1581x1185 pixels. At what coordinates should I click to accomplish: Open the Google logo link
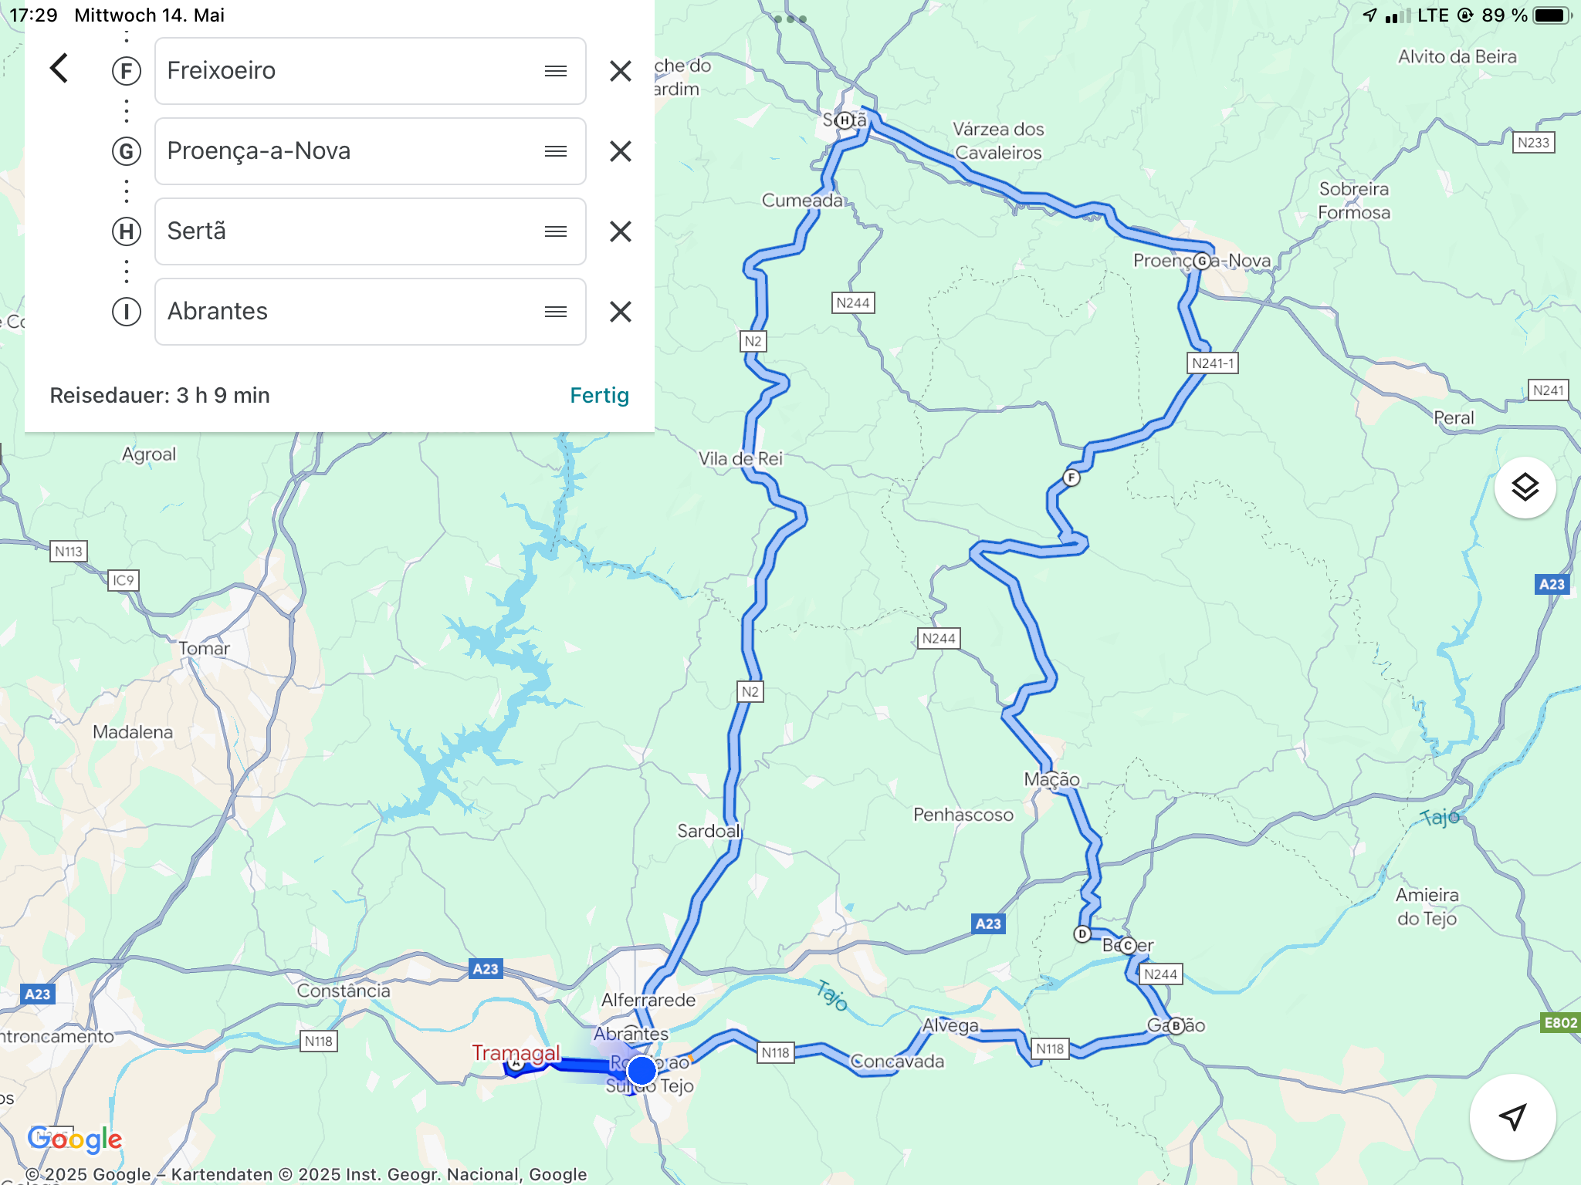click(x=75, y=1139)
